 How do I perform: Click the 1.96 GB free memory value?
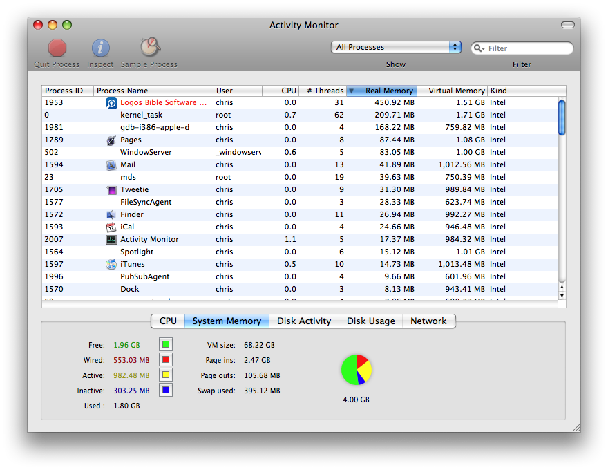tap(127, 345)
